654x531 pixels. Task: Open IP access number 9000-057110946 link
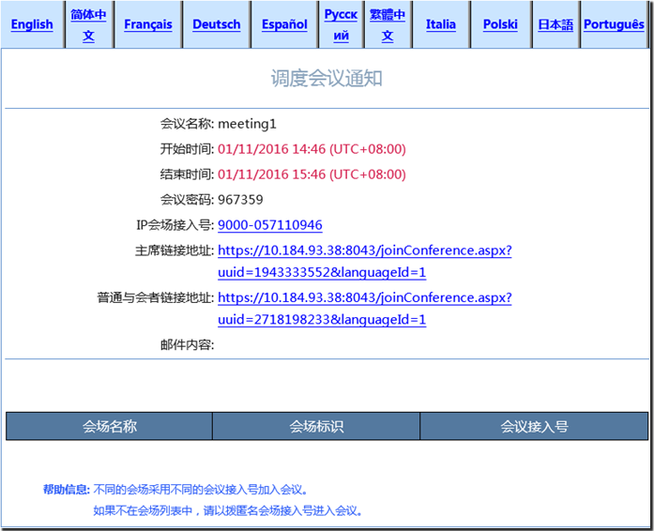[270, 225]
